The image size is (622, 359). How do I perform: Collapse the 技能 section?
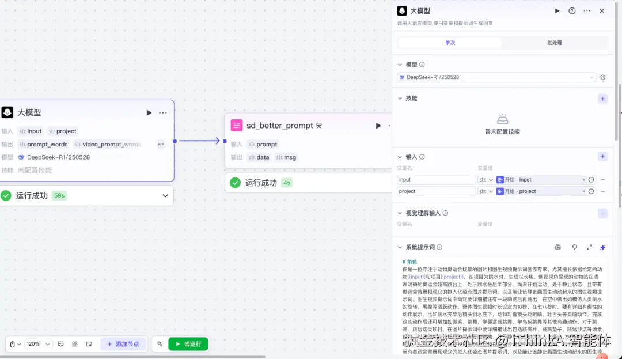tap(400, 99)
